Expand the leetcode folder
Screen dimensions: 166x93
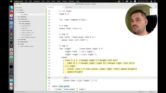tap(17, 40)
